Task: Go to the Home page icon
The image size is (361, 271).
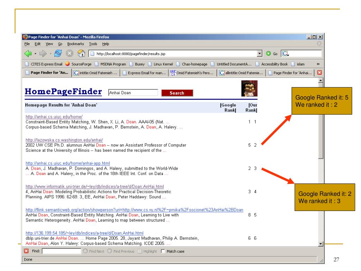Action: click(81, 54)
